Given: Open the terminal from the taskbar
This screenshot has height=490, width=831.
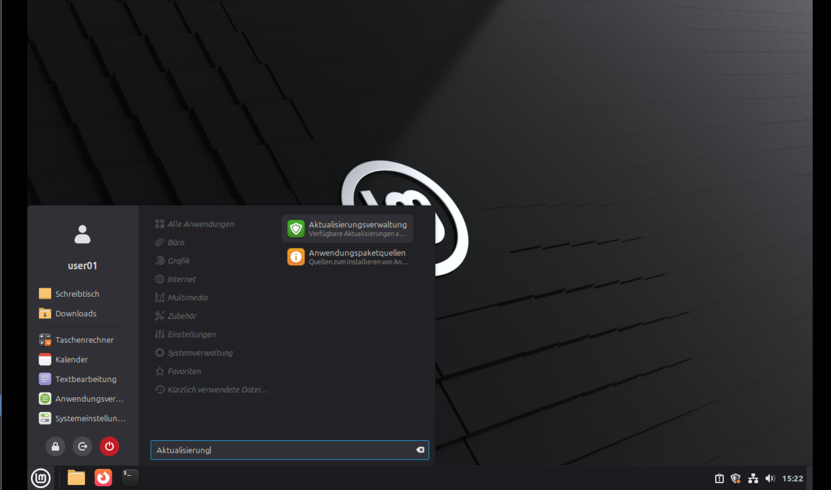Looking at the screenshot, I should click(x=130, y=478).
